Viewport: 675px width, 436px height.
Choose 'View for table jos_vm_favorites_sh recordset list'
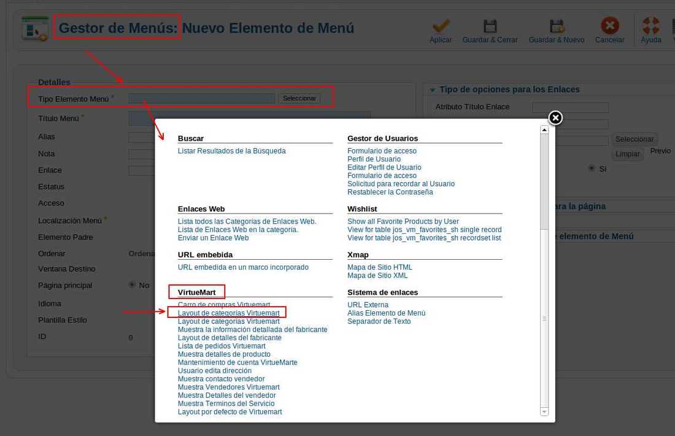(424, 238)
